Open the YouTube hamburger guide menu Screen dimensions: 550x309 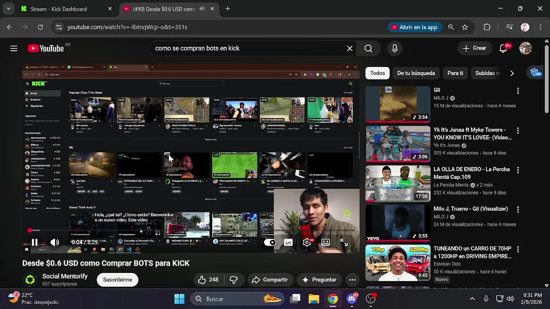pos(14,48)
